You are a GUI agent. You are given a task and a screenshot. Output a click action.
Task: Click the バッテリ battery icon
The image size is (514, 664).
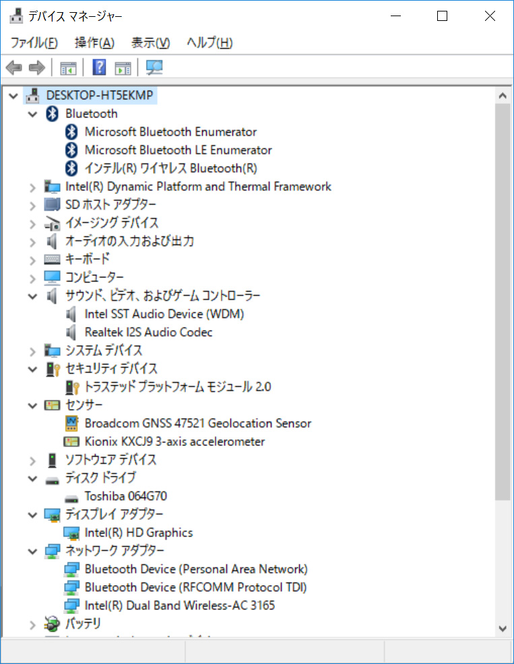tap(52, 624)
